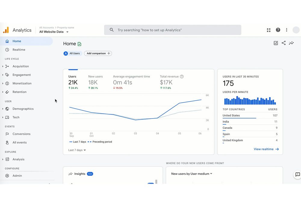Viewport: 301px width, 210px height.
Task: Click the Canada country row
Action: (x=250, y=128)
